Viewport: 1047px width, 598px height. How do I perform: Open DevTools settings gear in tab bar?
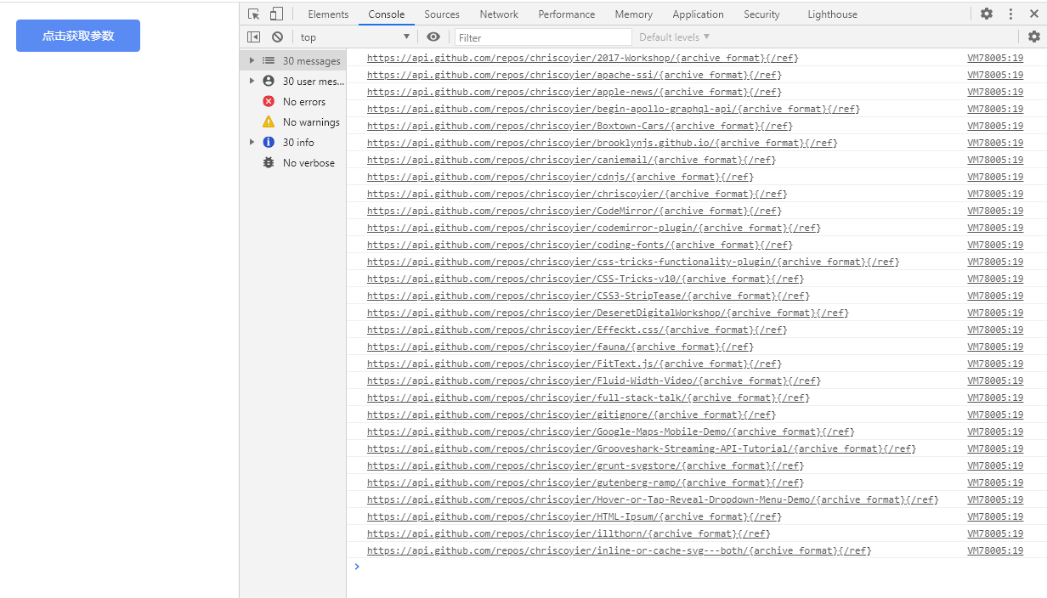(x=987, y=14)
